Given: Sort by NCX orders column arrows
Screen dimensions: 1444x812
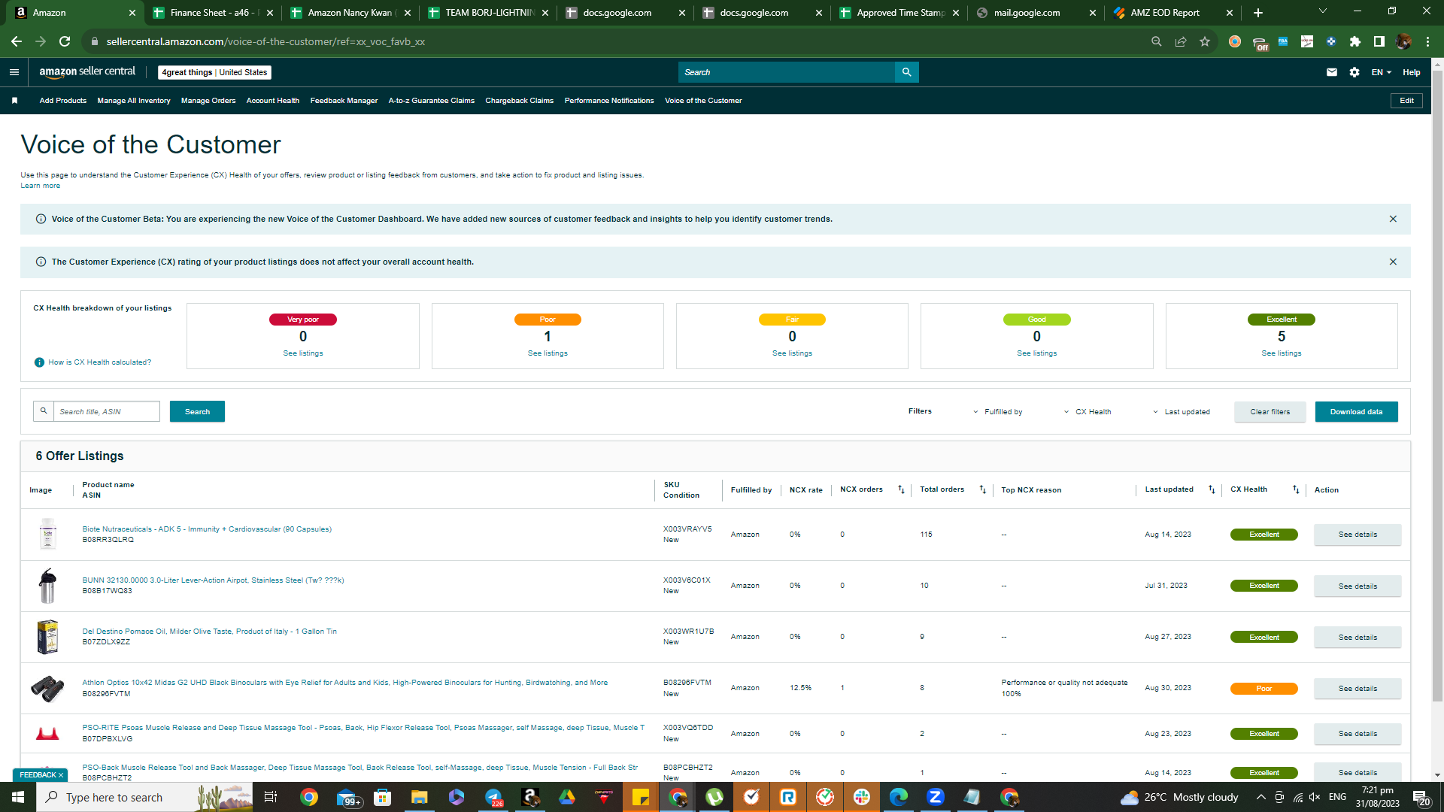Looking at the screenshot, I should pyautogui.click(x=901, y=489).
